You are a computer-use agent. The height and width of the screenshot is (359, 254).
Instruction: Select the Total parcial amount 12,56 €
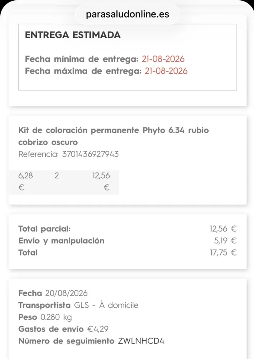click(223, 229)
